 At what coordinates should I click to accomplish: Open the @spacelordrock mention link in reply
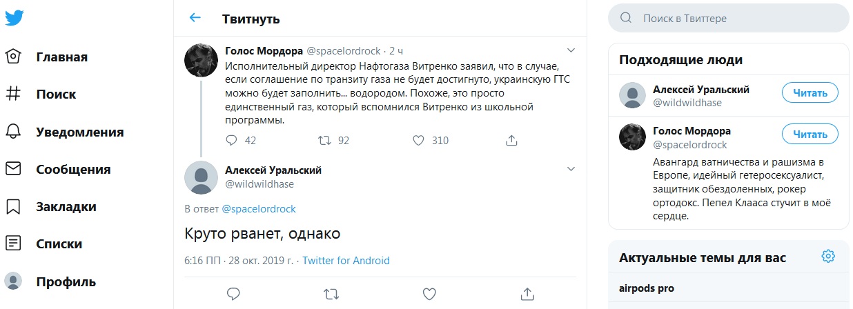pos(259,208)
